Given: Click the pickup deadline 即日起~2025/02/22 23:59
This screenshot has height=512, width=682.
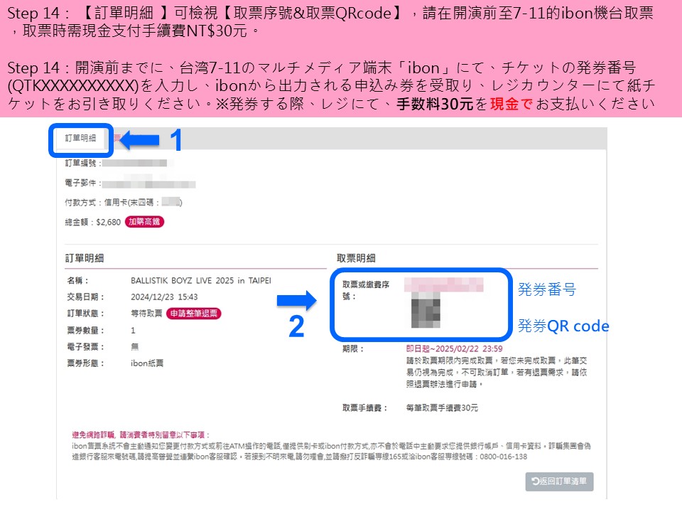Looking at the screenshot, I should pyautogui.click(x=454, y=348).
